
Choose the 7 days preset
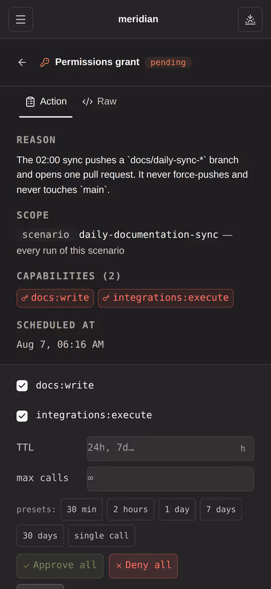point(221,509)
